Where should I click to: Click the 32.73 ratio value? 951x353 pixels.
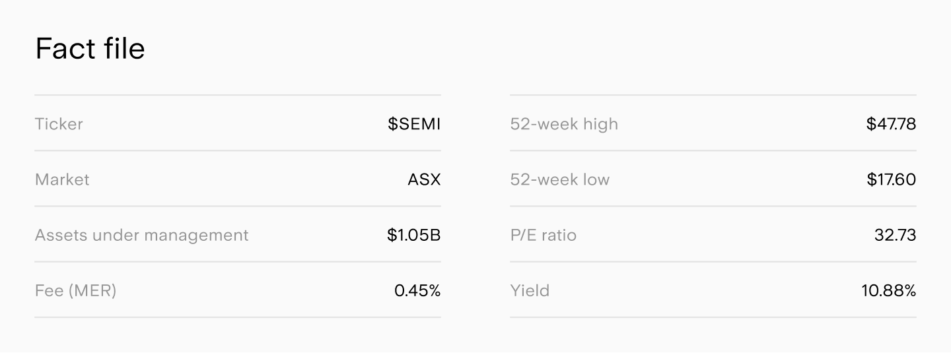click(896, 235)
